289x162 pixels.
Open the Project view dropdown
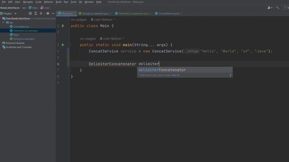click(x=15, y=13)
